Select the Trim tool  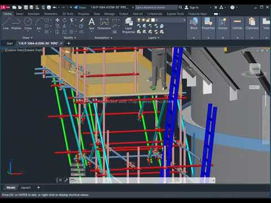click(x=72, y=20)
